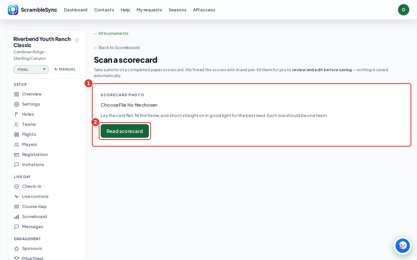
Task: Open My requests in the top navigation
Action: tap(149, 10)
